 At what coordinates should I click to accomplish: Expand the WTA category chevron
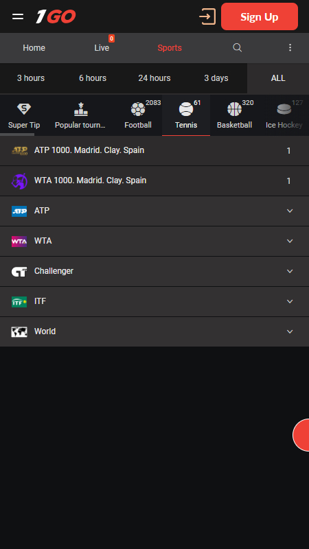coord(290,241)
